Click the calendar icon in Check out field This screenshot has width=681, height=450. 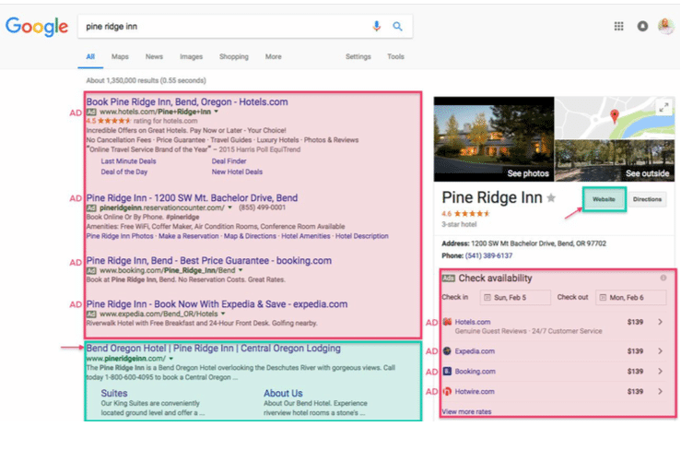click(x=603, y=298)
